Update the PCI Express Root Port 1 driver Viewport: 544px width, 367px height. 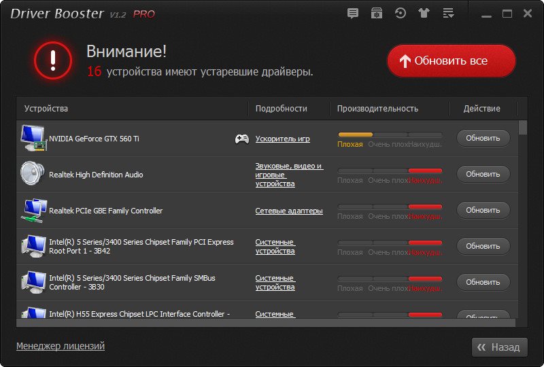[483, 246]
